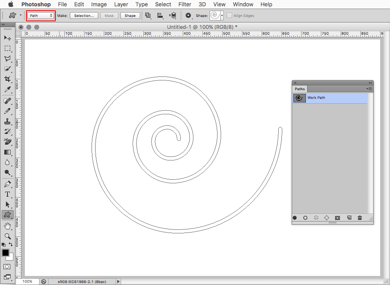Select the Hand tool
This screenshot has width=390, height=285.
coord(7,226)
